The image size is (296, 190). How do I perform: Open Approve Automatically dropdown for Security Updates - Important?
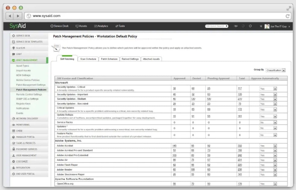[x=268, y=95]
